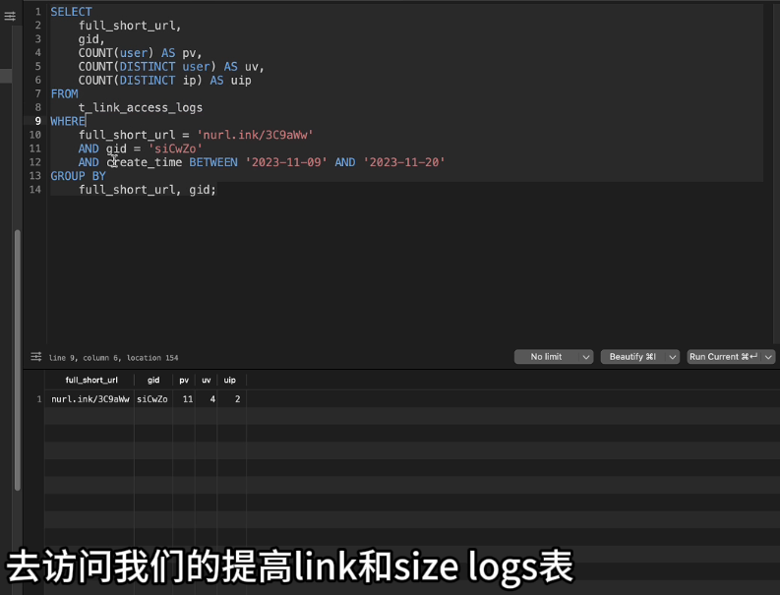The height and width of the screenshot is (595, 780).
Task: Select result cell nurl.ink/3C9aWw
Action: 90,399
